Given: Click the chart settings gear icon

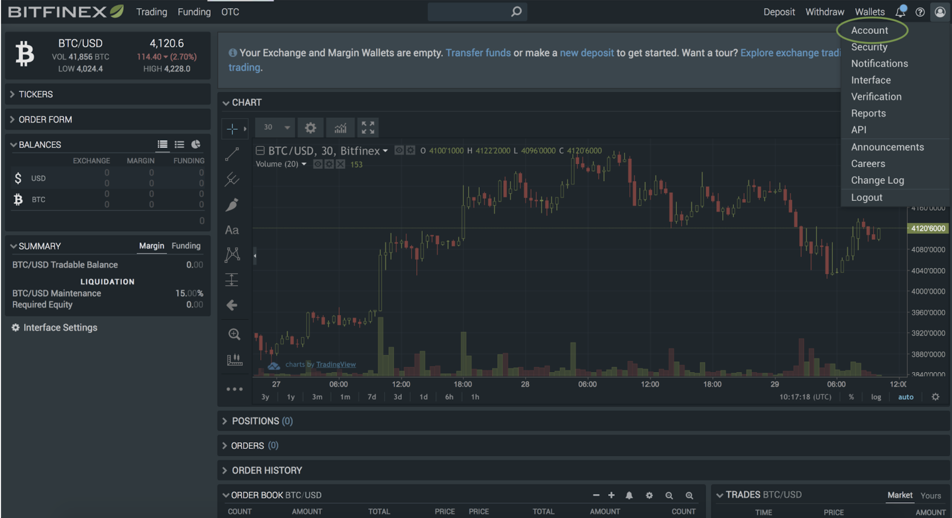Looking at the screenshot, I should pyautogui.click(x=310, y=127).
